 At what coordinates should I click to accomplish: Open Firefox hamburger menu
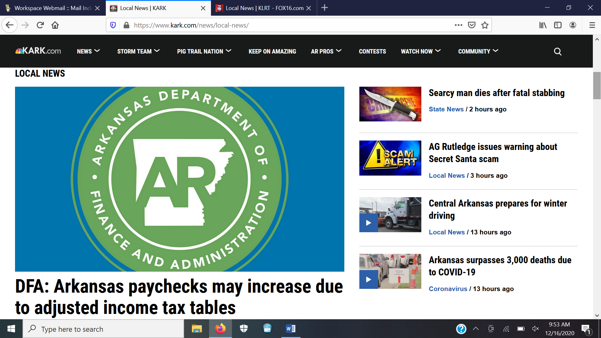(x=592, y=25)
